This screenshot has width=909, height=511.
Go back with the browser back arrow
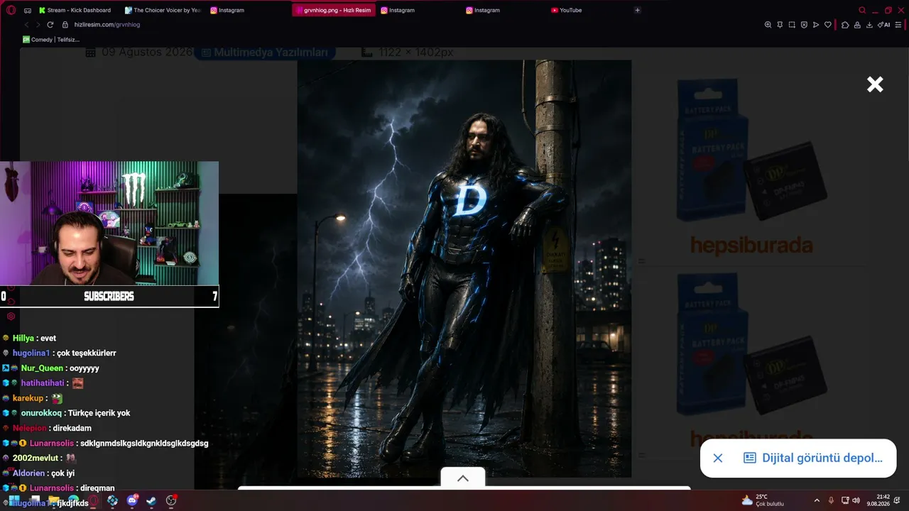pos(26,25)
